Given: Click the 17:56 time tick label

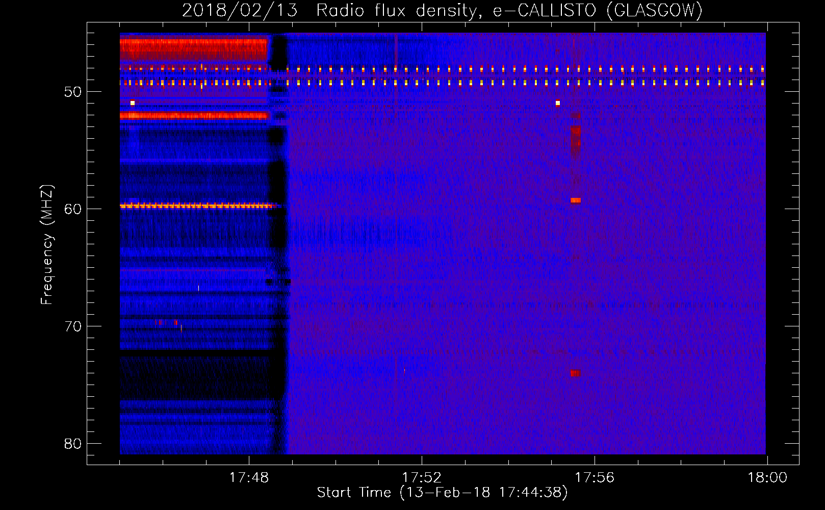Looking at the screenshot, I should pyautogui.click(x=595, y=478).
